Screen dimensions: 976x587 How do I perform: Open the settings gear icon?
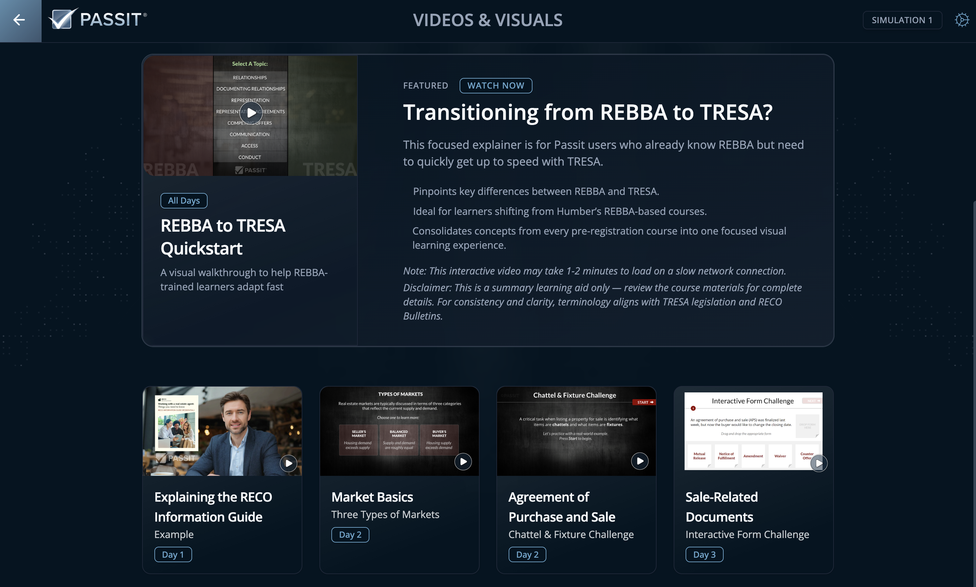coord(962,19)
